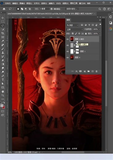Screen dimensions: 113x160
Task: Open the Layers panel flyout menu
Action: tap(100, 20)
